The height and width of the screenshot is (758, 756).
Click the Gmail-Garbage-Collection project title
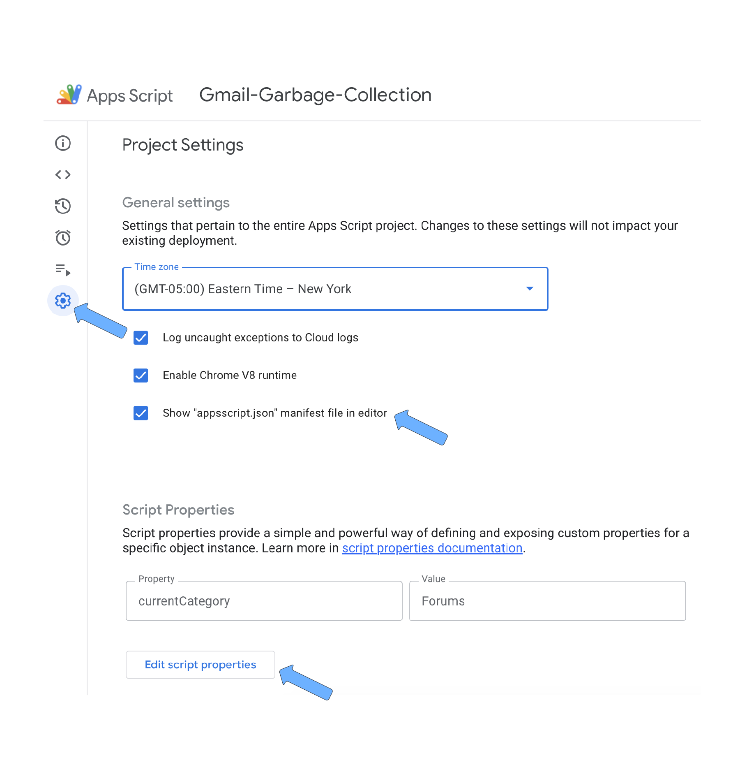coord(315,95)
